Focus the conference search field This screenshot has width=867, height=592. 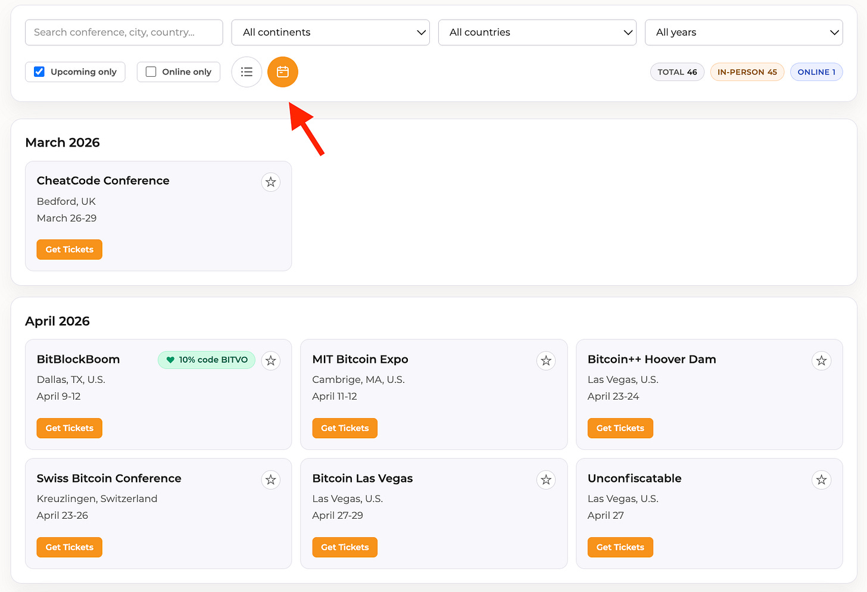click(124, 32)
